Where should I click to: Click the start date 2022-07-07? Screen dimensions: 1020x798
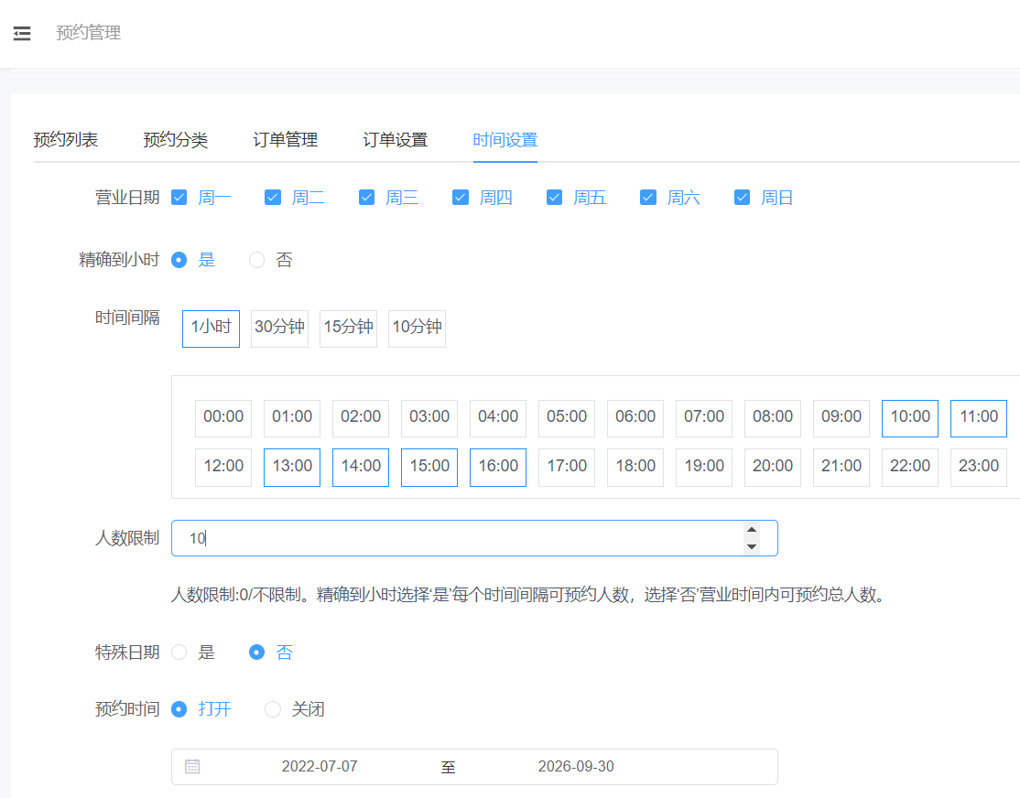tap(320, 767)
